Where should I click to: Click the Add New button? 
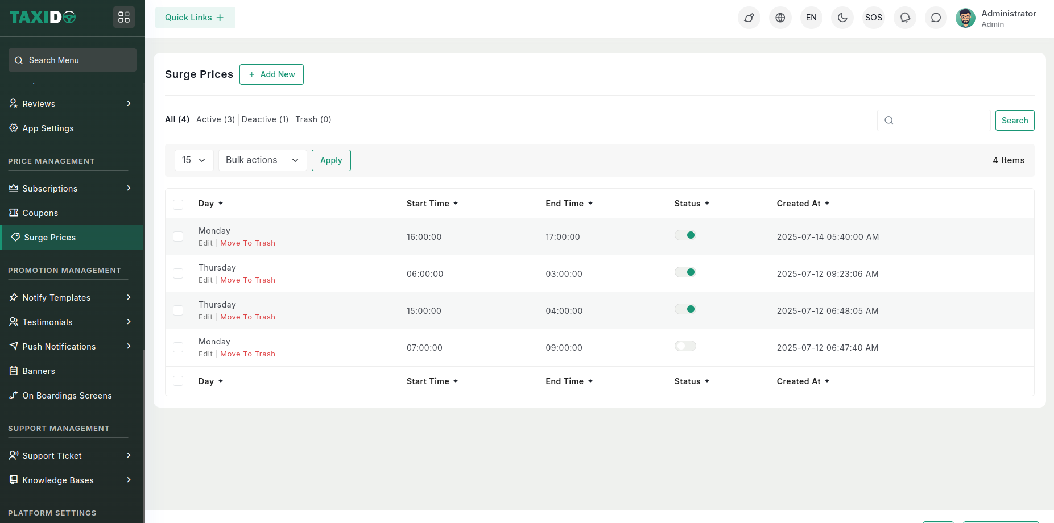271,74
